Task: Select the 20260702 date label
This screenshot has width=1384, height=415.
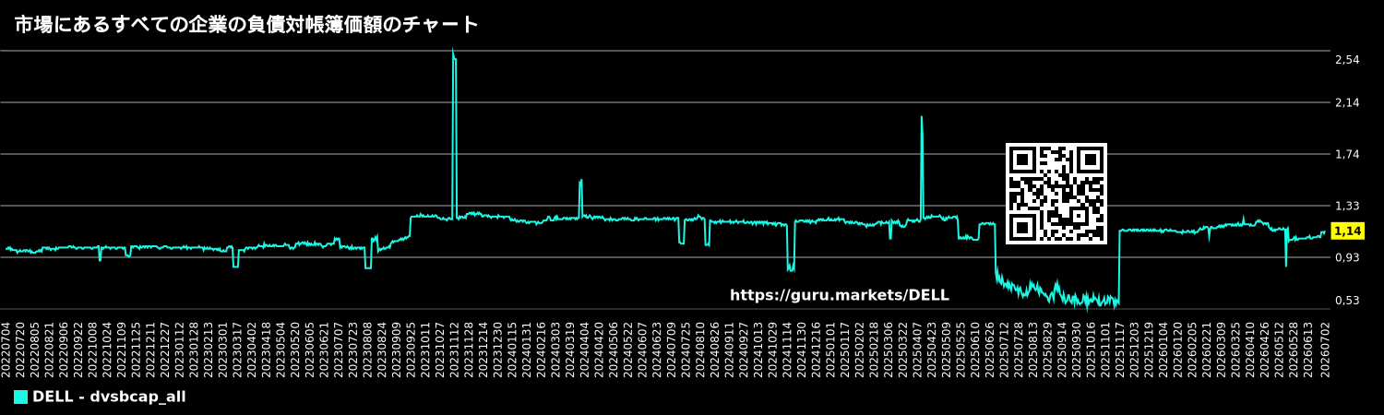Action: point(1325,350)
